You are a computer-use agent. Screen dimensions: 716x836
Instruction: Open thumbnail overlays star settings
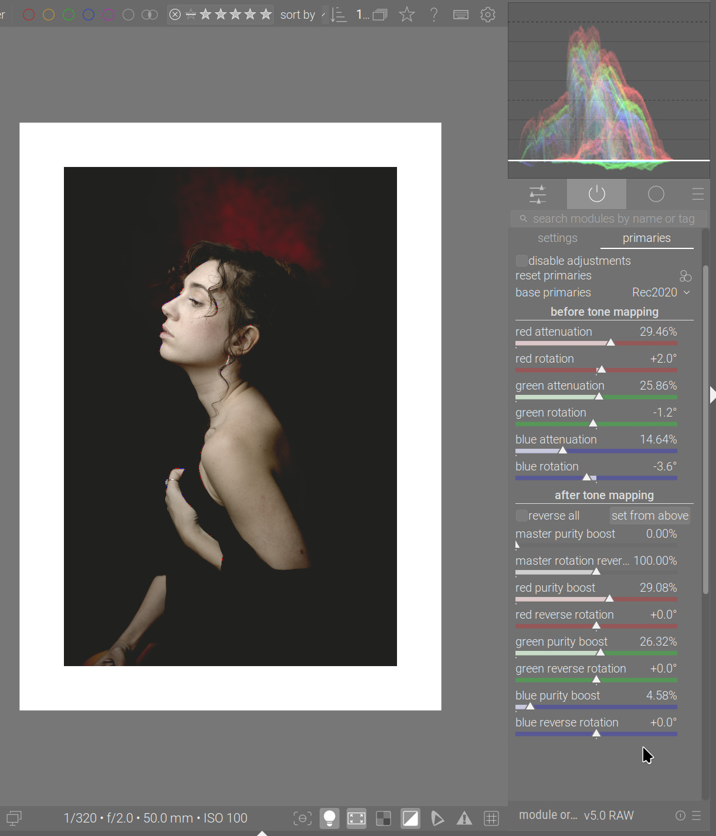click(x=406, y=15)
